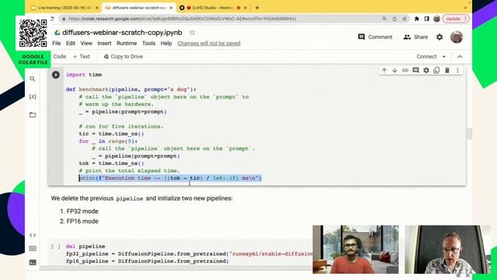Delete cell trash icon

click(x=447, y=71)
